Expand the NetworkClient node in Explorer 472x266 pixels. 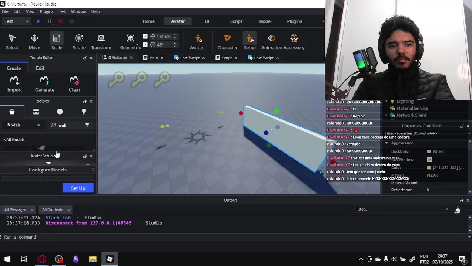point(386,115)
